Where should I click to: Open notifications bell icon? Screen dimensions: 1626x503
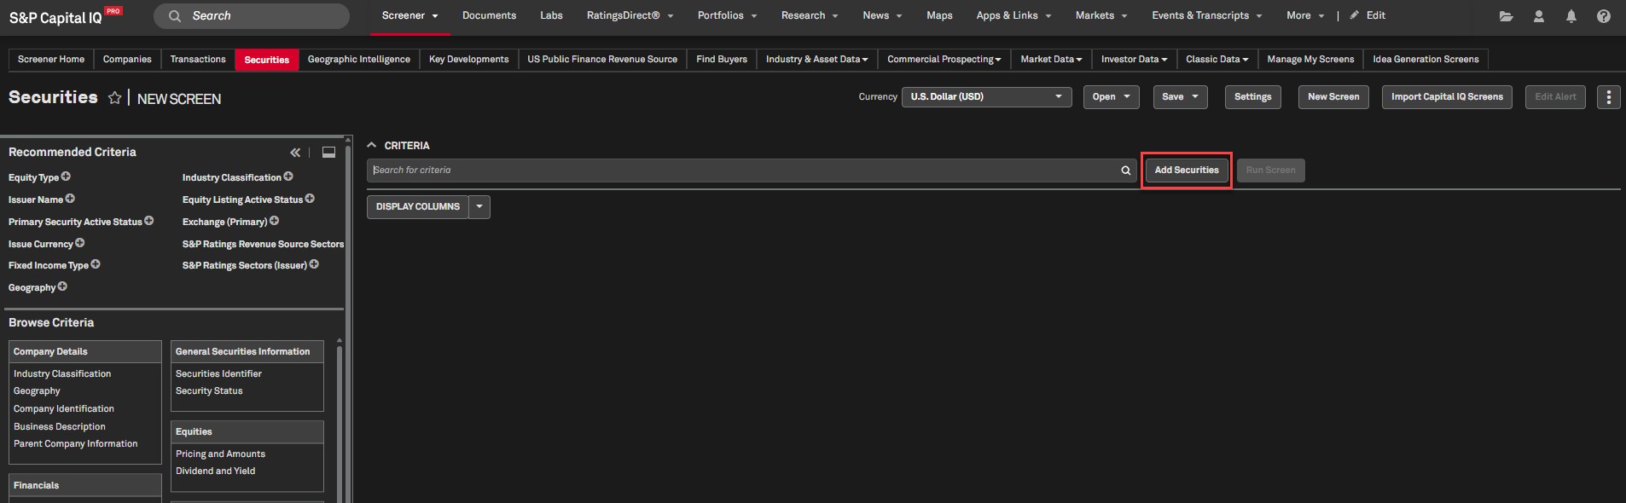pos(1571,16)
